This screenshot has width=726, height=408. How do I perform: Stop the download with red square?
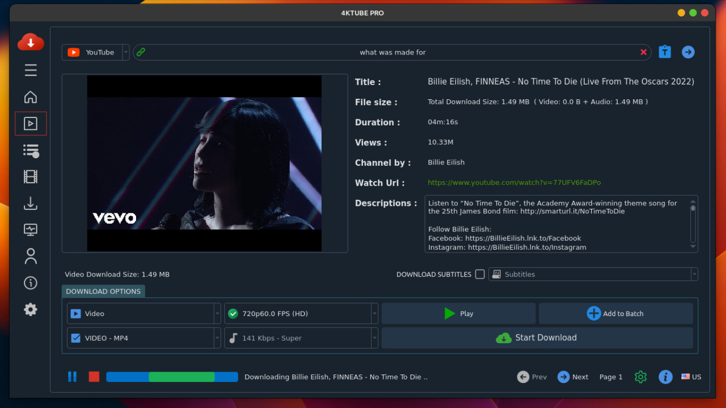pos(94,377)
